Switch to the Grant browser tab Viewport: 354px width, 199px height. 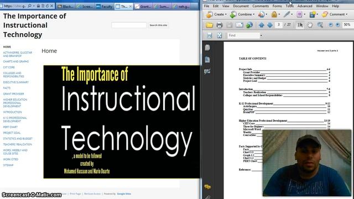[143, 6]
